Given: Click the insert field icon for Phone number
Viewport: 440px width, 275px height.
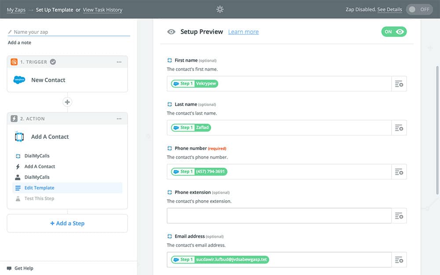Looking at the screenshot, I should [399, 172].
